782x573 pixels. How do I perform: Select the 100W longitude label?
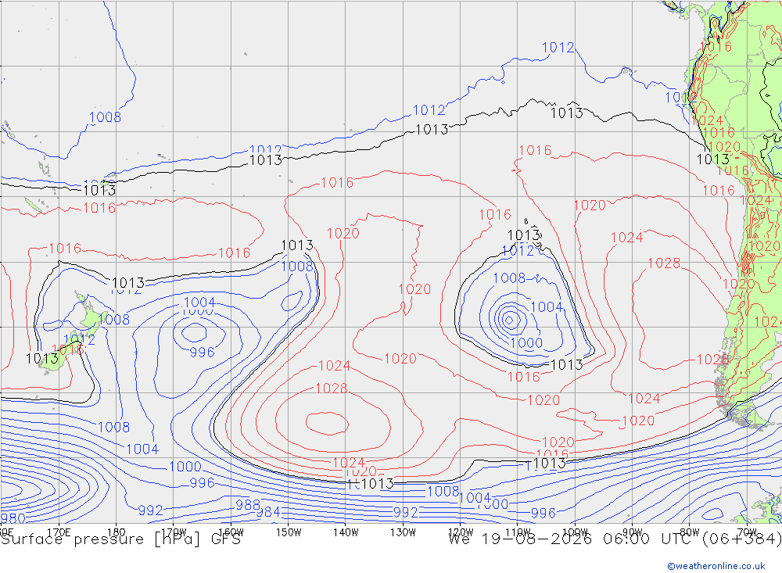(575, 532)
